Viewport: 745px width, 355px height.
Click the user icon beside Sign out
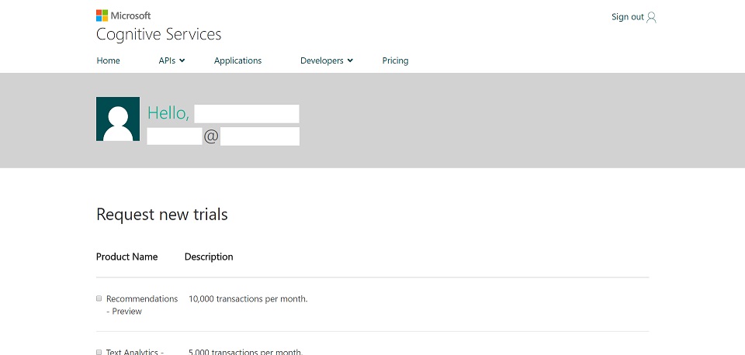coord(651,17)
